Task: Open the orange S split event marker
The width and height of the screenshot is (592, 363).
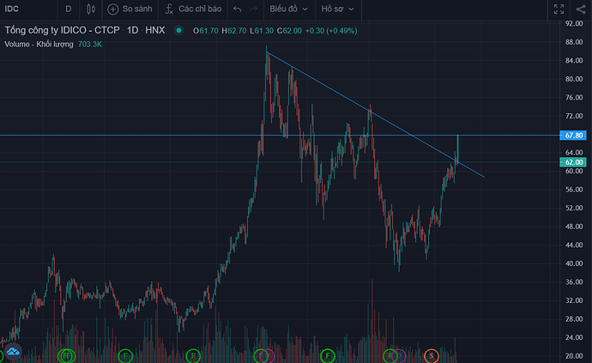Action: pyautogui.click(x=432, y=355)
